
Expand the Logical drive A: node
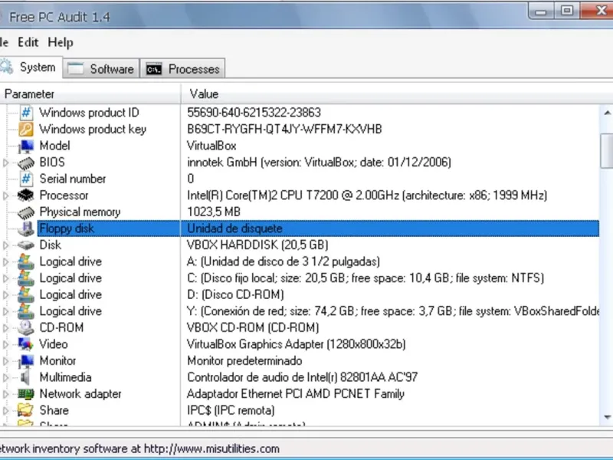5,261
